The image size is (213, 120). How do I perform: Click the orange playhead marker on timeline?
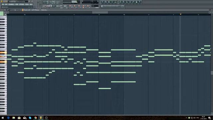click(x=180, y=14)
